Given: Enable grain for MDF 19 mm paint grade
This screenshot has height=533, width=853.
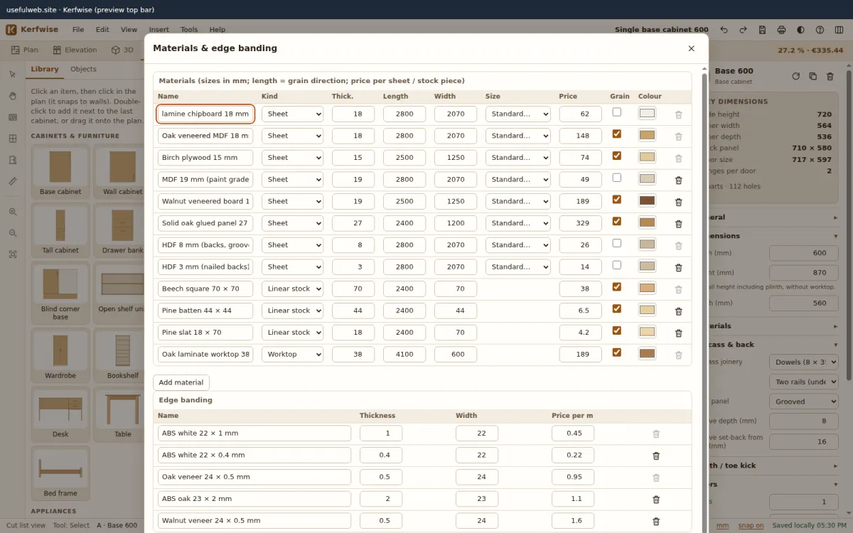Looking at the screenshot, I should click(616, 178).
